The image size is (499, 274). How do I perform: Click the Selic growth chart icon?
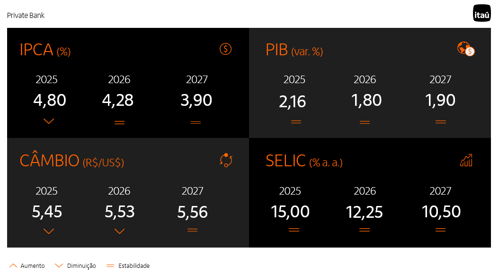click(x=466, y=161)
